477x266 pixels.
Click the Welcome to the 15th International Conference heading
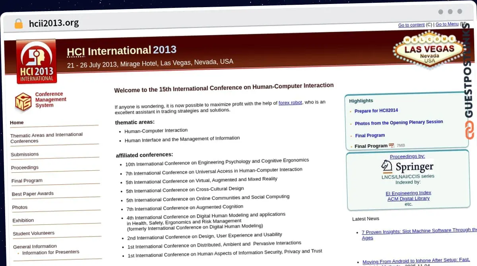tap(224, 88)
